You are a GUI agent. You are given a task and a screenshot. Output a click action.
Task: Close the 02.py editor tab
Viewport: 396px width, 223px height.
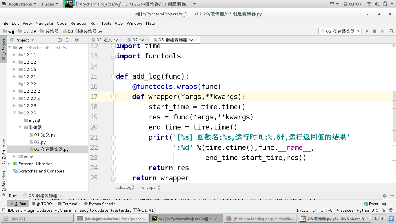click(147, 39)
